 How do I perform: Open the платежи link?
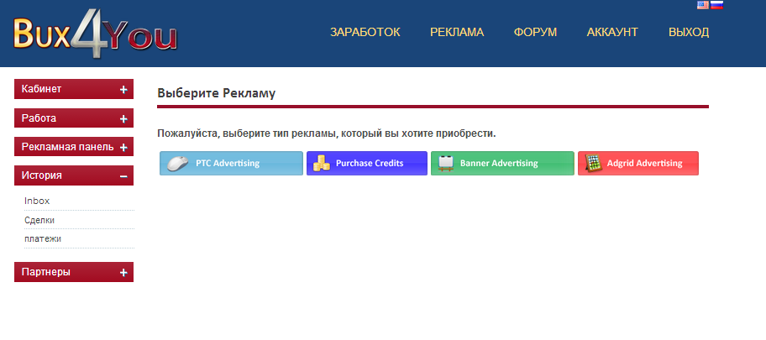click(43, 239)
